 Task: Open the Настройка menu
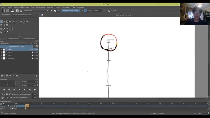pos(66,7)
